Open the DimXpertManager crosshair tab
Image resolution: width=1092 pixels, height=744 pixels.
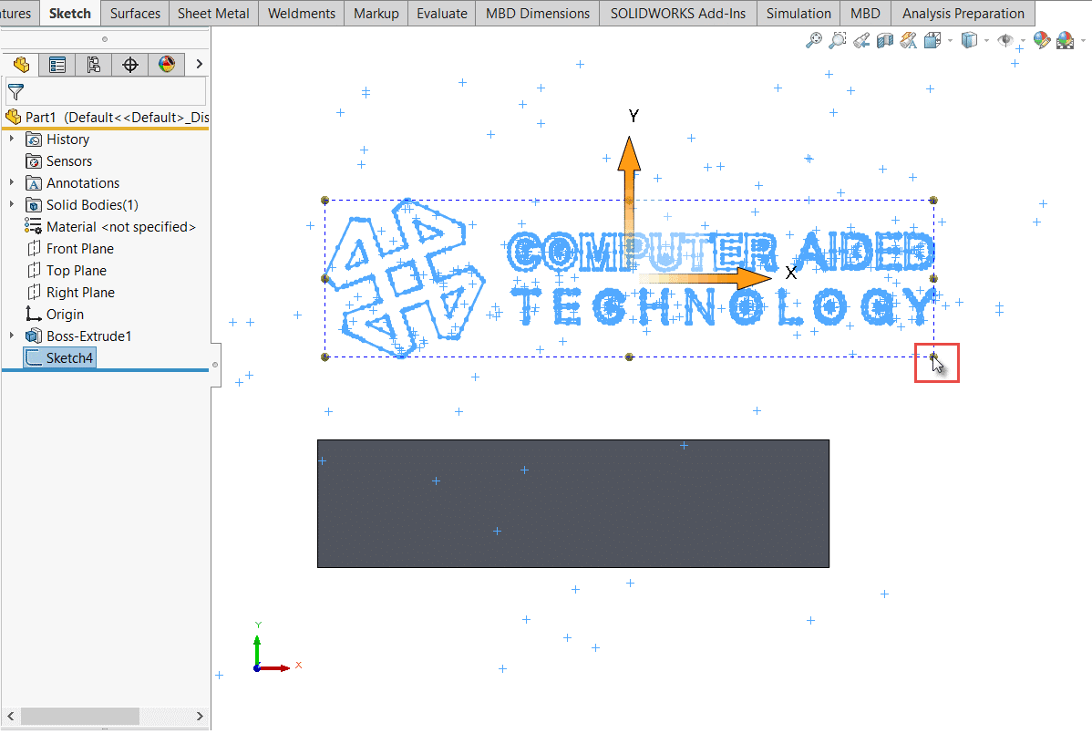(x=129, y=65)
